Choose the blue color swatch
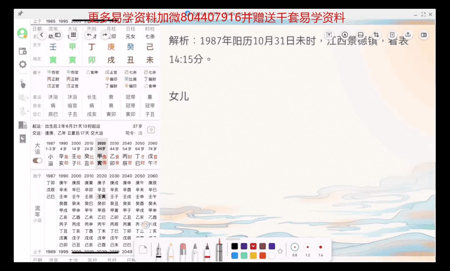The height and width of the screenshot is (271, 450). [x=235, y=255]
